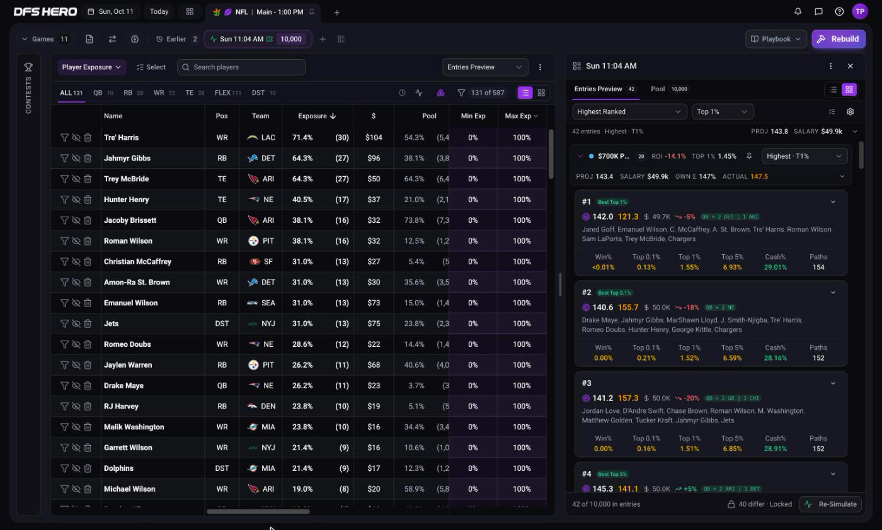The height and width of the screenshot is (530, 882).
Task: Switch player table to grid view
Action: 541,93
